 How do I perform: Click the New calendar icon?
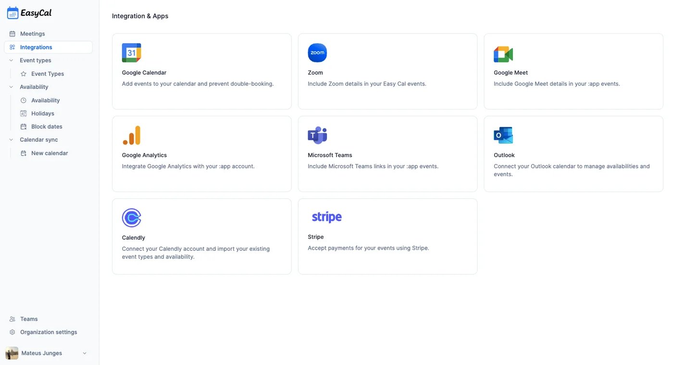click(24, 153)
